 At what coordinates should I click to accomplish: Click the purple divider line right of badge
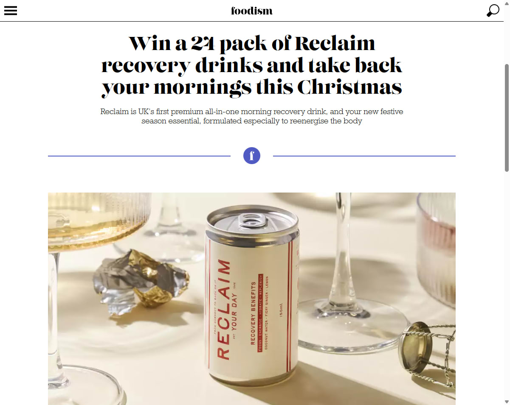point(364,156)
